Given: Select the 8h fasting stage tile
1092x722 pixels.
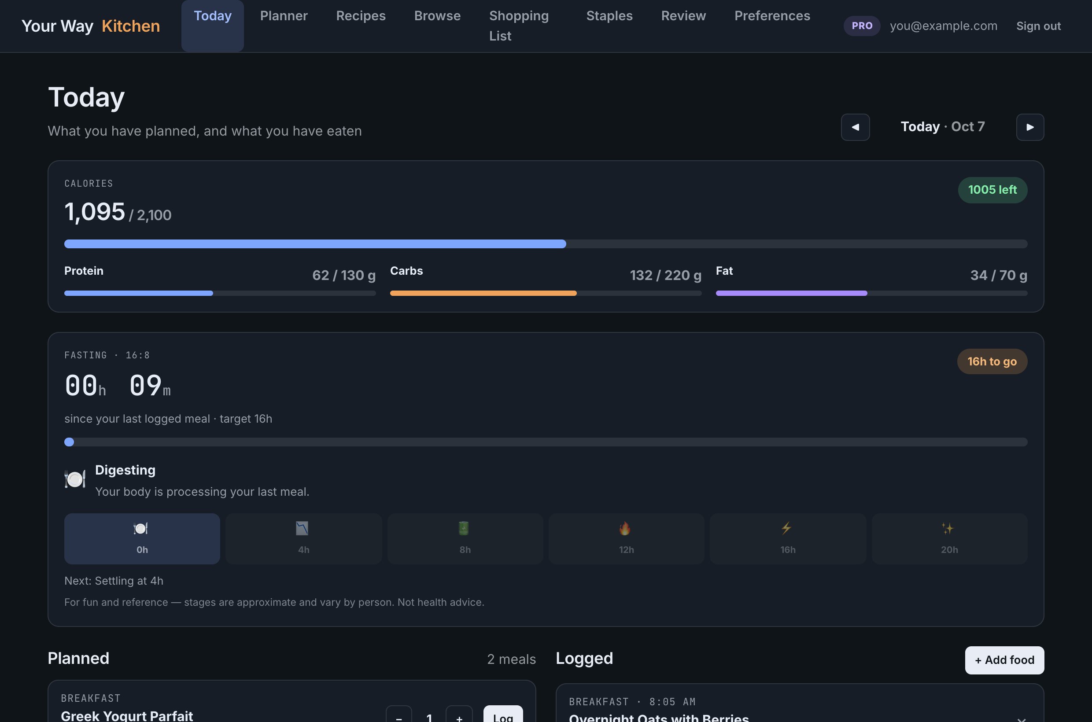Looking at the screenshot, I should (x=465, y=538).
